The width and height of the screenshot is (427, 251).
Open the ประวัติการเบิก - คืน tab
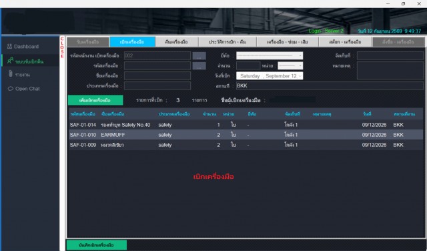click(228, 42)
